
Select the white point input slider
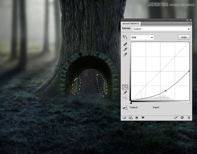click(x=189, y=103)
